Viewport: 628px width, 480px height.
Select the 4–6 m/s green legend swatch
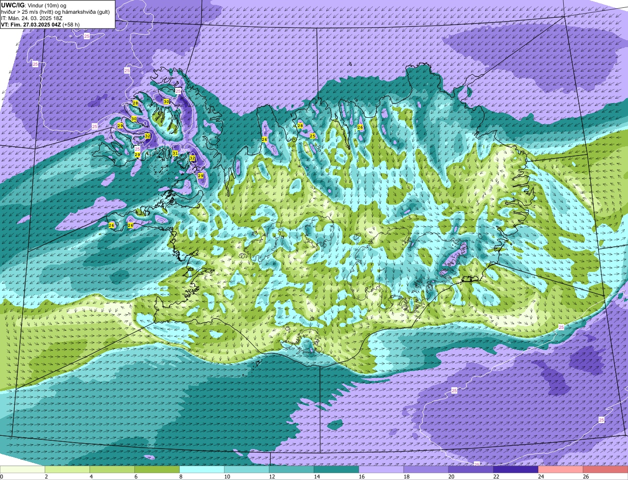click(112, 469)
